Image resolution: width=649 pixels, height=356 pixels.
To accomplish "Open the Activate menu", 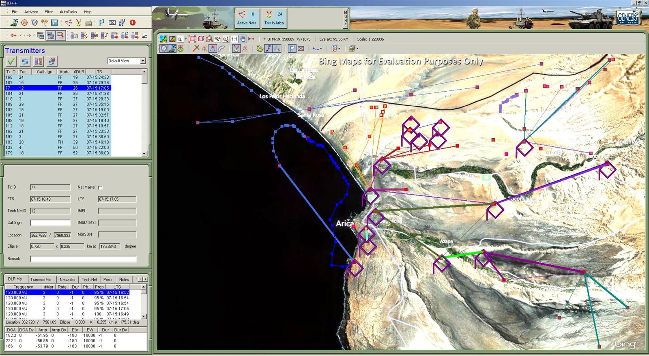I will point(31,12).
